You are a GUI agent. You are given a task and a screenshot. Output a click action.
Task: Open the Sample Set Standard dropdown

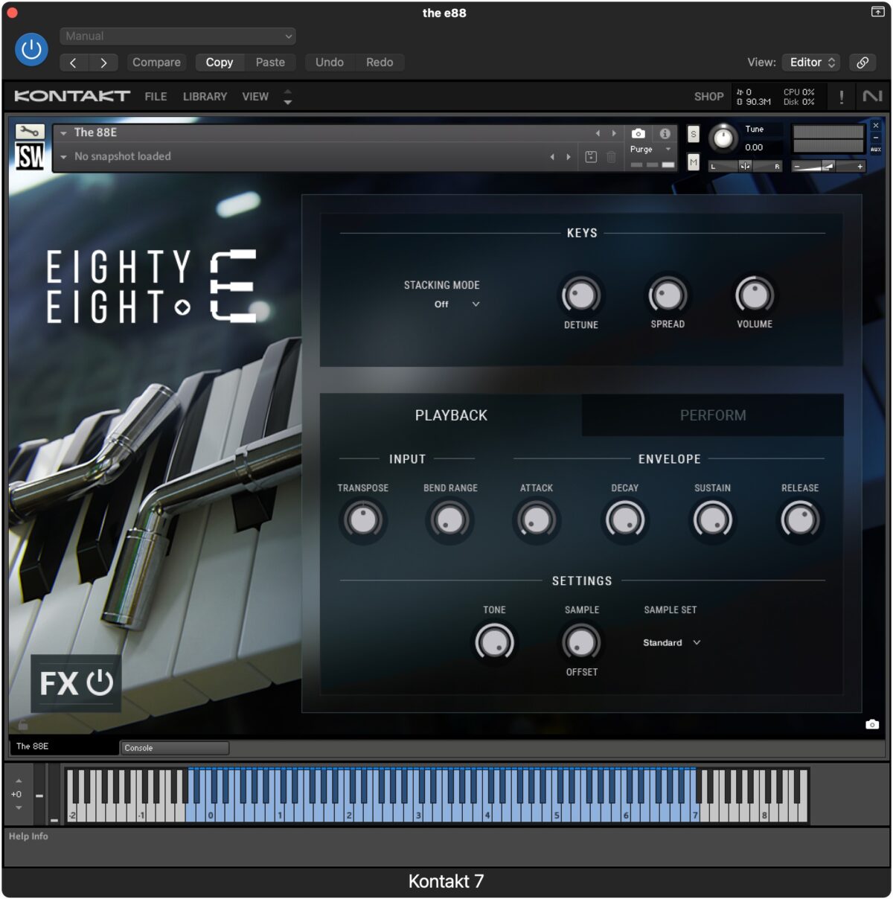click(671, 643)
